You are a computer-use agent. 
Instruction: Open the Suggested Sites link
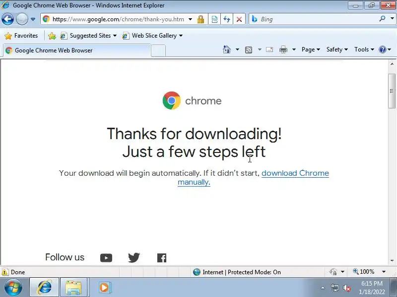tap(88, 36)
